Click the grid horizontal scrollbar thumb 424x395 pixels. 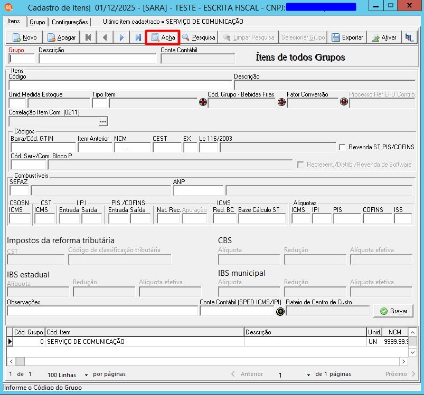coord(20,361)
